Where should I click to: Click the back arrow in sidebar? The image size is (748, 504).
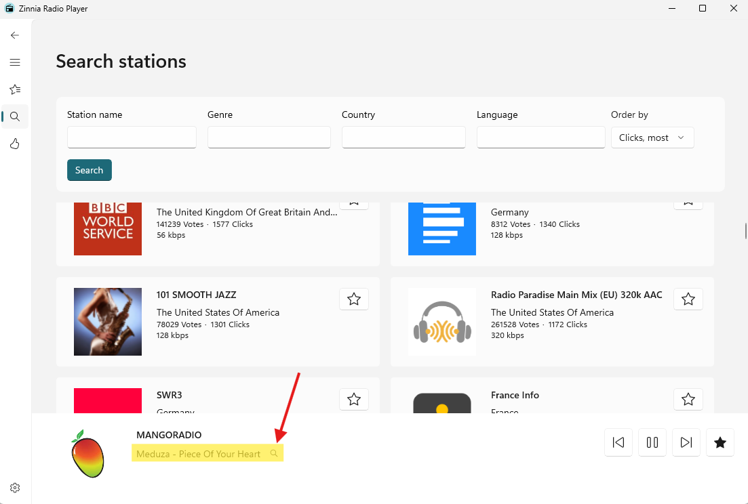click(x=15, y=35)
